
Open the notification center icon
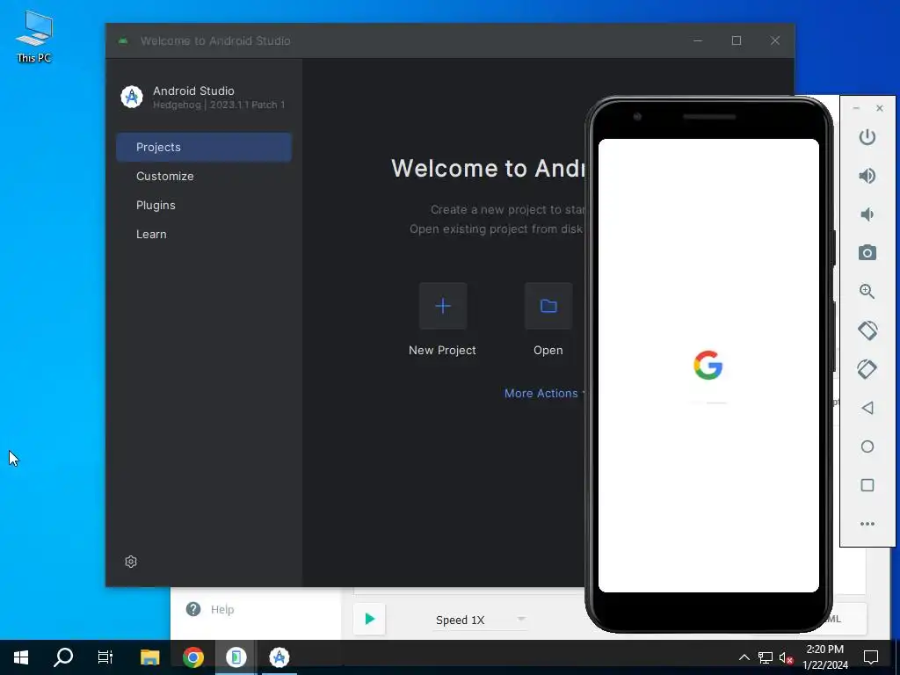(871, 657)
